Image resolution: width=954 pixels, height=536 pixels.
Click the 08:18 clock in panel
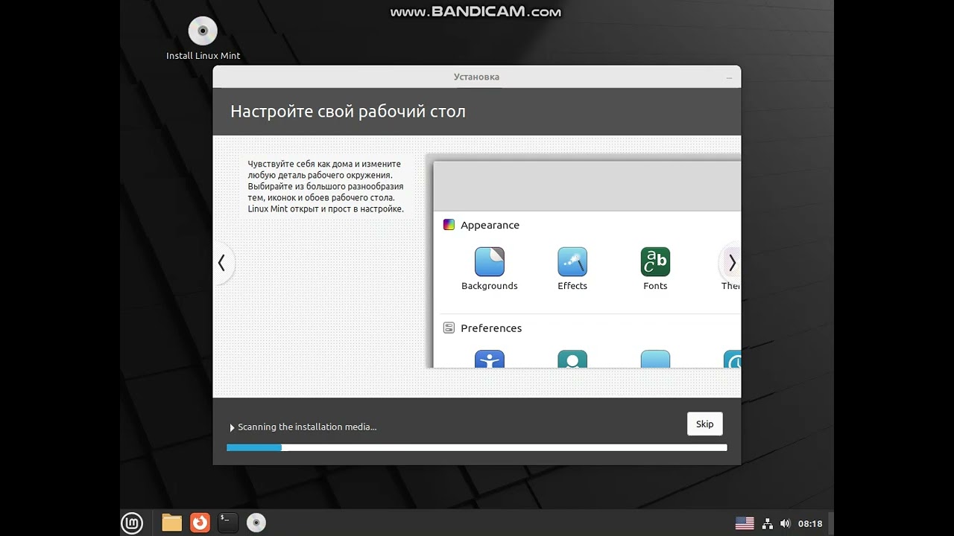click(810, 523)
